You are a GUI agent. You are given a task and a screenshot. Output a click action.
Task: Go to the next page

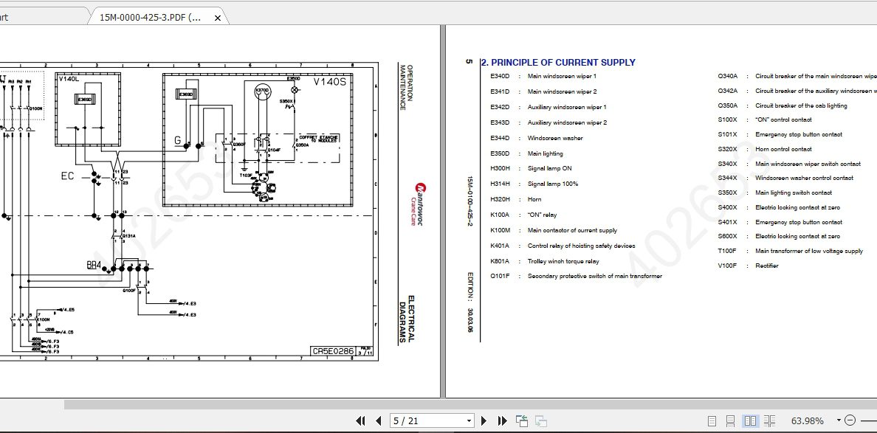point(484,420)
